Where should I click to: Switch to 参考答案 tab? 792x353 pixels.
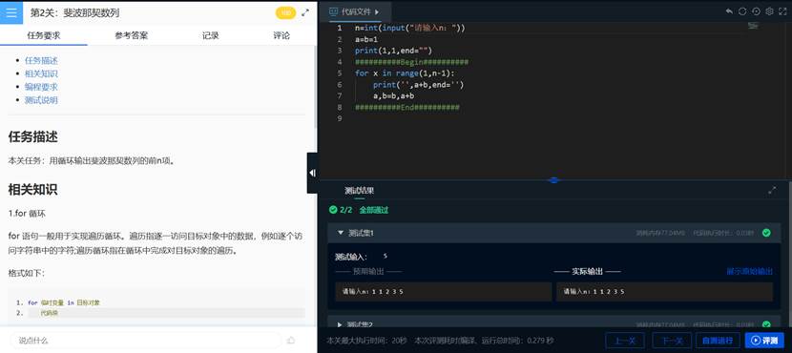tap(132, 35)
